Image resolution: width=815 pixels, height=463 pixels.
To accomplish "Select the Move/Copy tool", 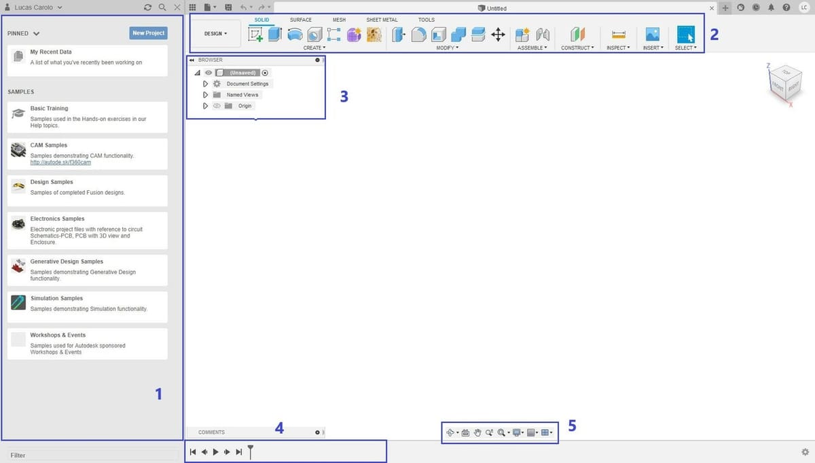I will coord(498,34).
